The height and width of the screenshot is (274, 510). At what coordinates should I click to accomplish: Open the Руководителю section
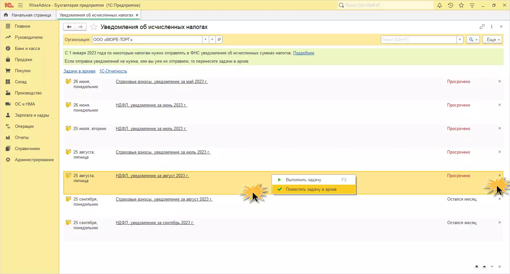29,38
